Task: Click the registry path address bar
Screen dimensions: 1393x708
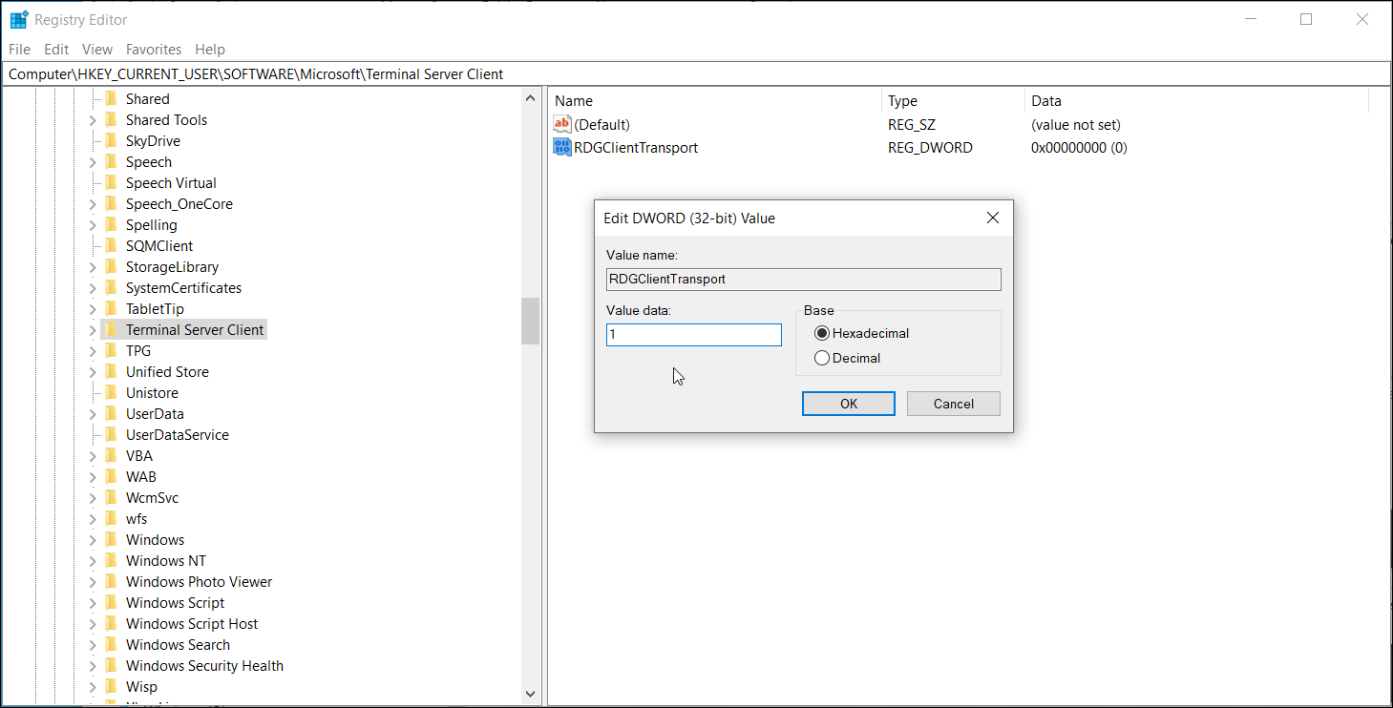Action: [x=696, y=73]
